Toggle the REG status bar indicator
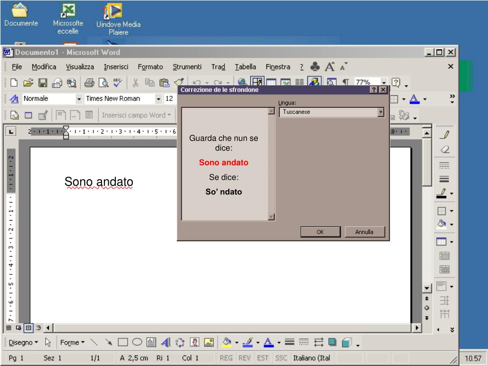This screenshot has width=488, height=366. pyautogui.click(x=226, y=358)
